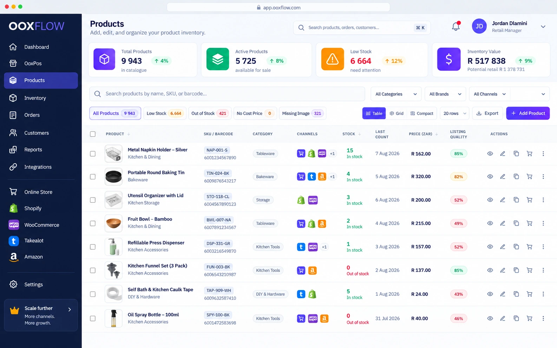This screenshot has height=348, width=557.
Task: Open more actions for Oil Spray Bottle
Action: click(543, 319)
